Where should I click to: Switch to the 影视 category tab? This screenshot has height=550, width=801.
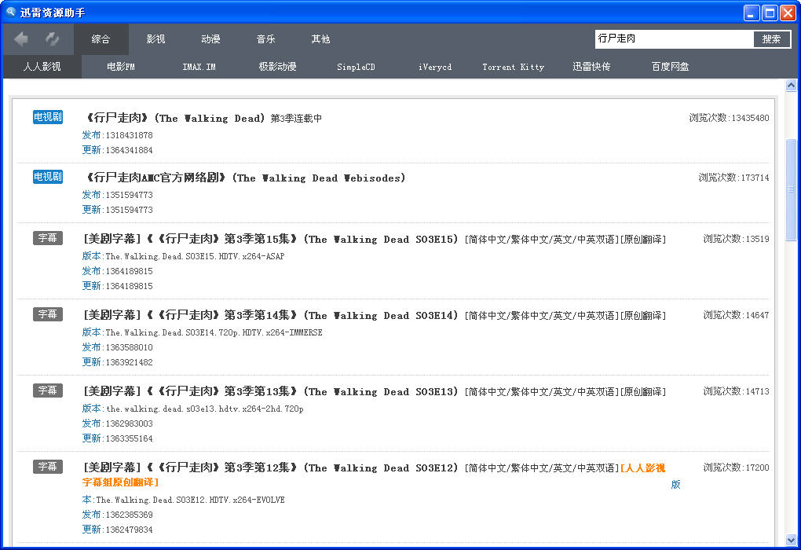[x=155, y=39]
